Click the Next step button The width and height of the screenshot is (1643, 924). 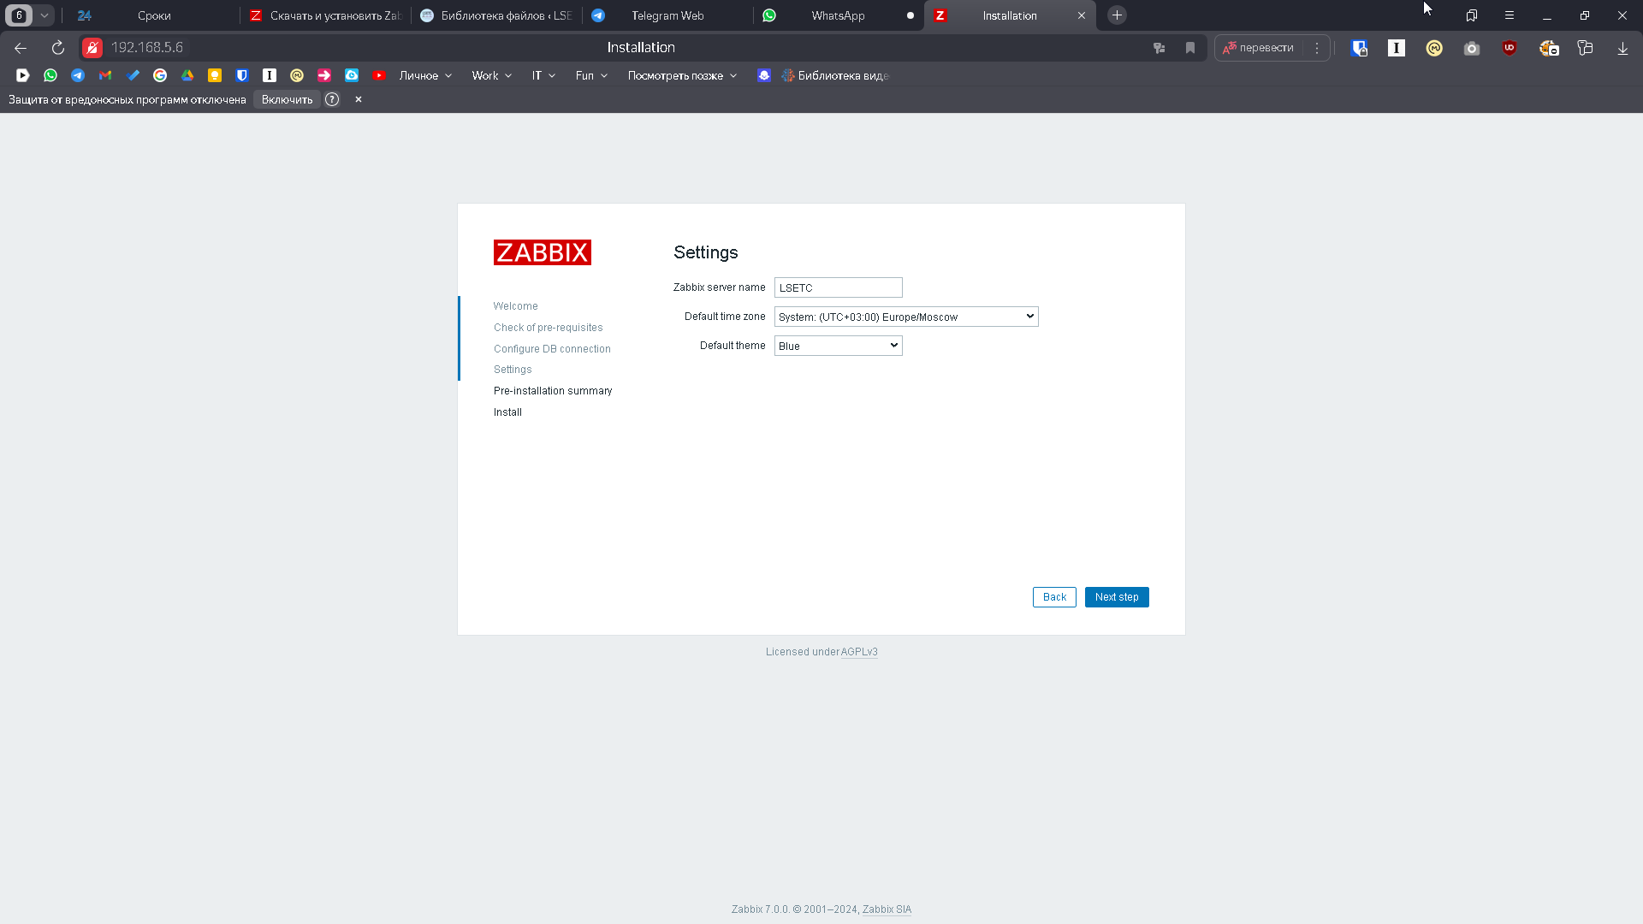coord(1116,597)
